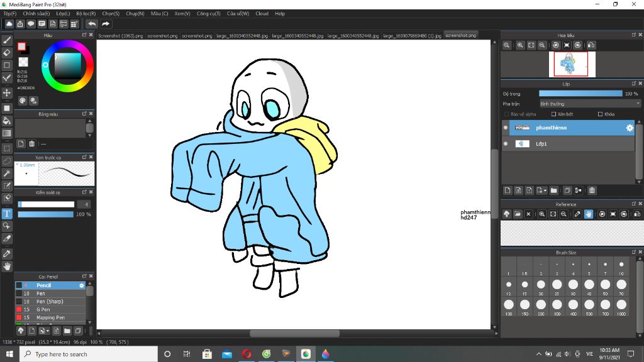Viewport: 644px width, 362px height.
Task: Toggle visibility of phamthienn layer
Action: point(506,128)
